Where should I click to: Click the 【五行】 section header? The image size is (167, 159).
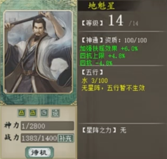pos(92,73)
